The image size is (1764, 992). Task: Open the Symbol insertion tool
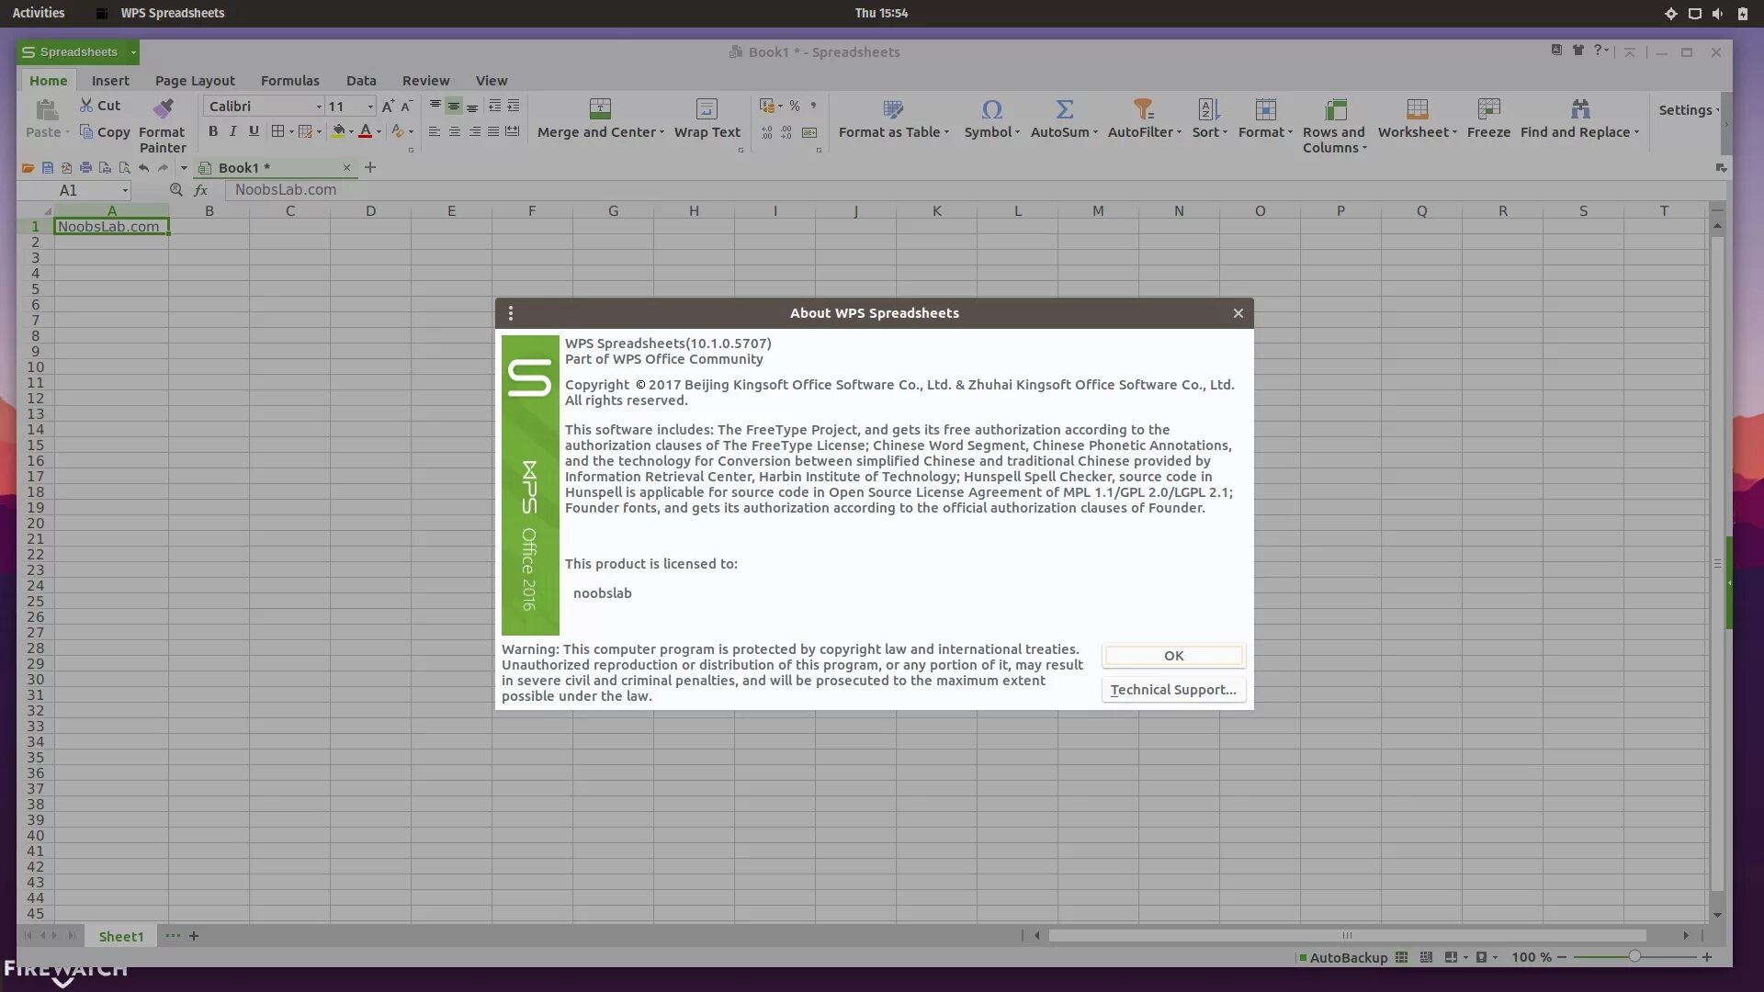coord(989,118)
